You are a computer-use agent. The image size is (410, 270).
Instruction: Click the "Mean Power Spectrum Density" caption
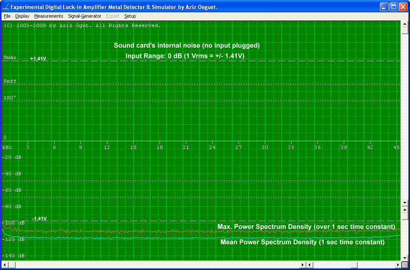coord(303,242)
